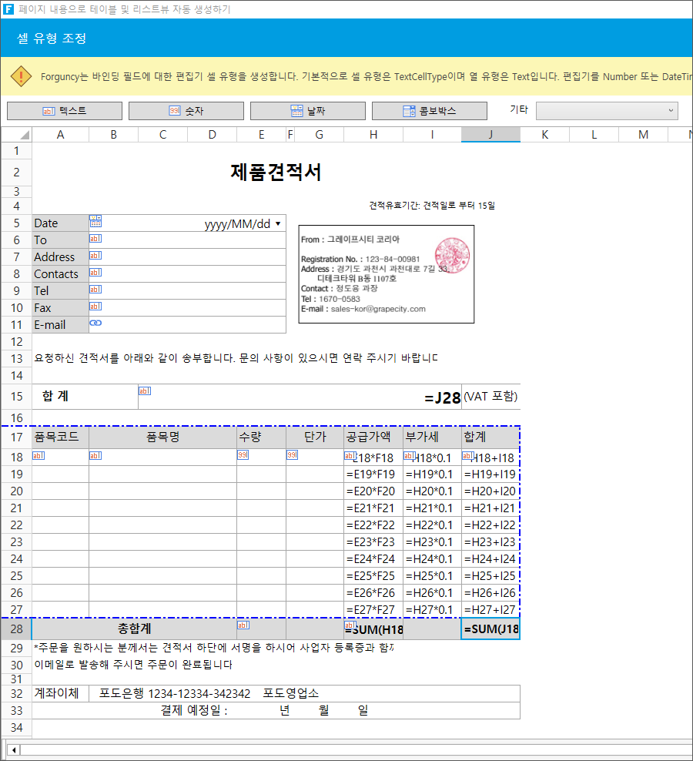Click the date cell type icon in Date row

95,222
